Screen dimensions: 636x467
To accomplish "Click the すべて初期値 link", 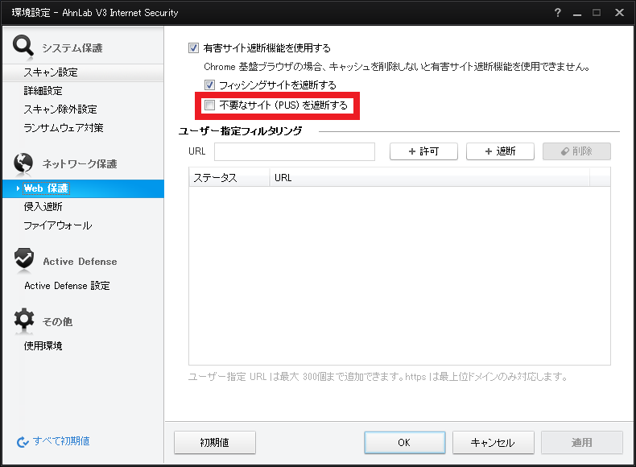I will pos(61,441).
